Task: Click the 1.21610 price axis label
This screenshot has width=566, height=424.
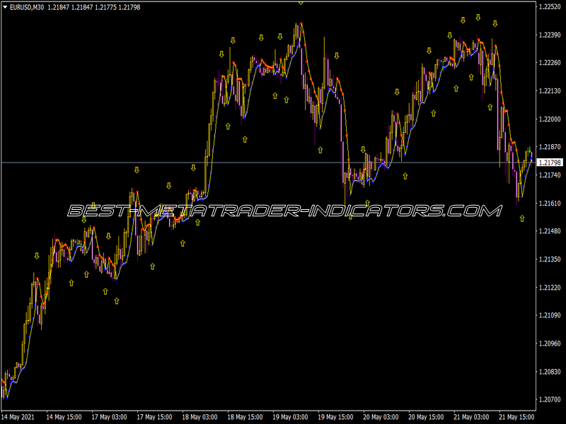Action: [x=550, y=204]
